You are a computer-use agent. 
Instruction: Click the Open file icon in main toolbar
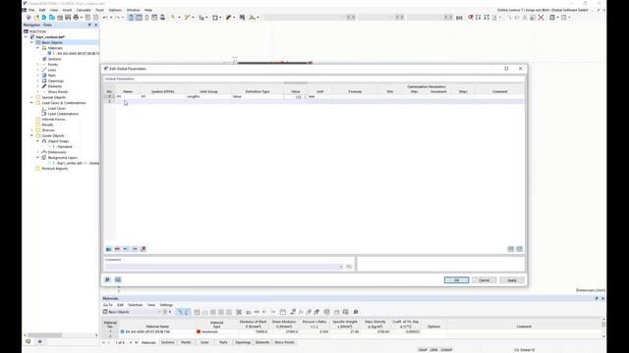point(36,18)
